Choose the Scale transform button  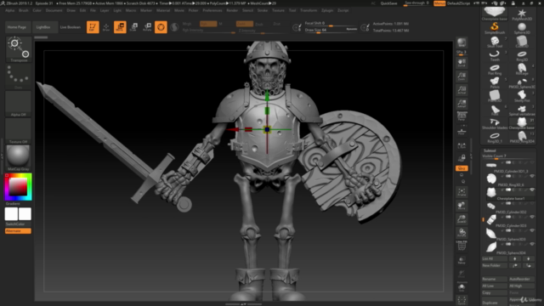(x=133, y=27)
